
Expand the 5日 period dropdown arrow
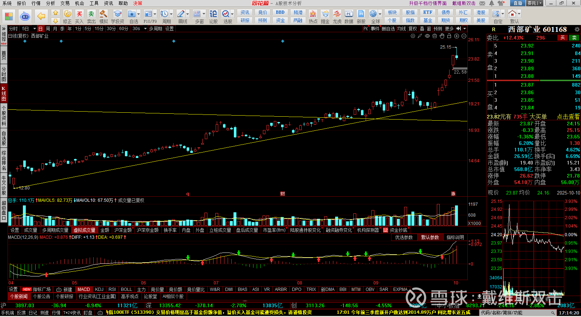[x=34, y=29]
